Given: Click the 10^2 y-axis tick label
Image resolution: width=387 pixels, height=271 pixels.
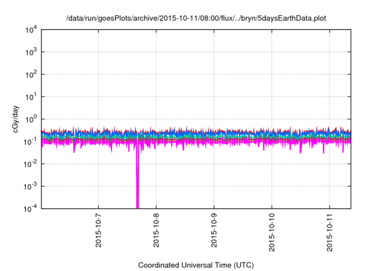Looking at the screenshot, I should point(31,74).
